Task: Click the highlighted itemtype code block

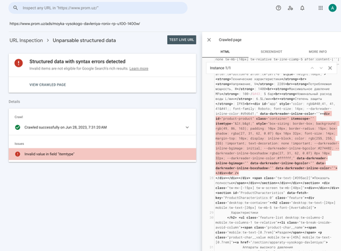Action: 277,144
